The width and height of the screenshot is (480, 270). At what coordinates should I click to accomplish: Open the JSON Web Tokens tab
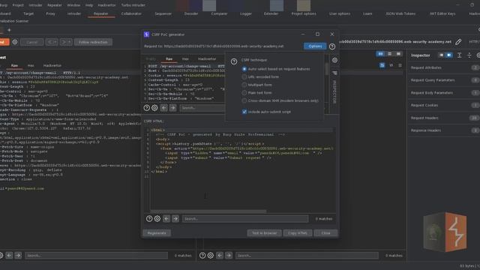tap(400, 13)
